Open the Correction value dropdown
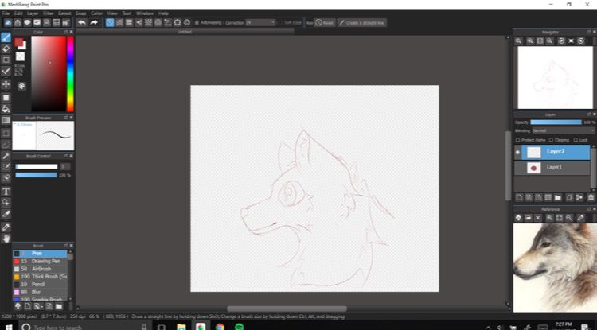 tap(260, 23)
